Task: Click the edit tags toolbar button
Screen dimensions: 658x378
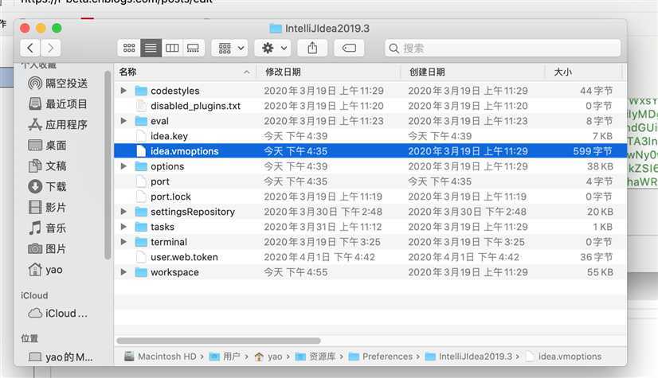Action: pos(349,49)
